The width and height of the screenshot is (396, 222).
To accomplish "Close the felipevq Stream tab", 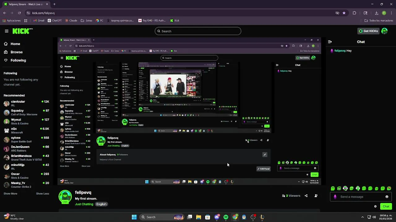I will pyautogui.click(x=46, y=4).
